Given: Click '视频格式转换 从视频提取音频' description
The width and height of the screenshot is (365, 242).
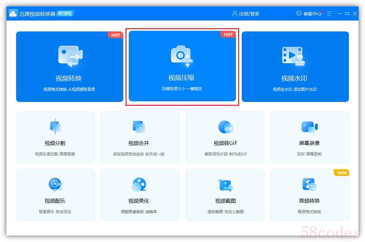Looking at the screenshot, I should tap(69, 89).
